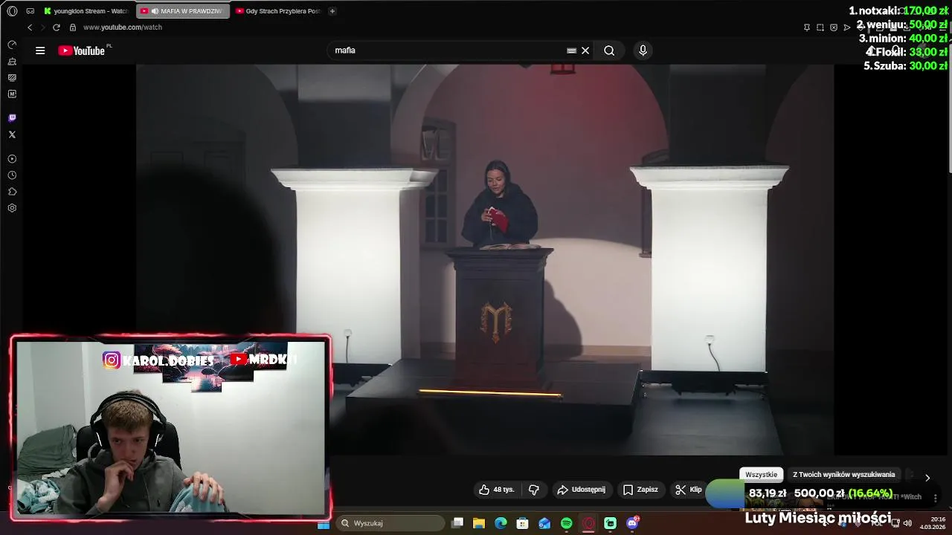Switch to the youngklon Stream tab
Viewport: 952px width, 535px height.
[86, 11]
